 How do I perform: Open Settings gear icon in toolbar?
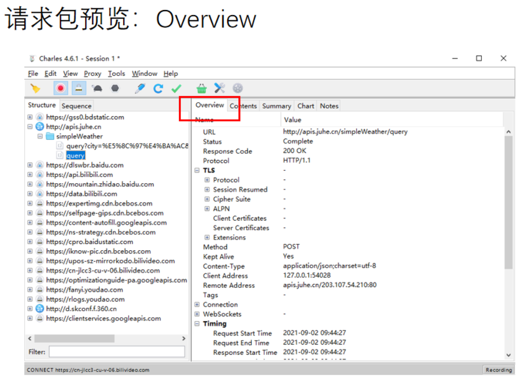237,89
